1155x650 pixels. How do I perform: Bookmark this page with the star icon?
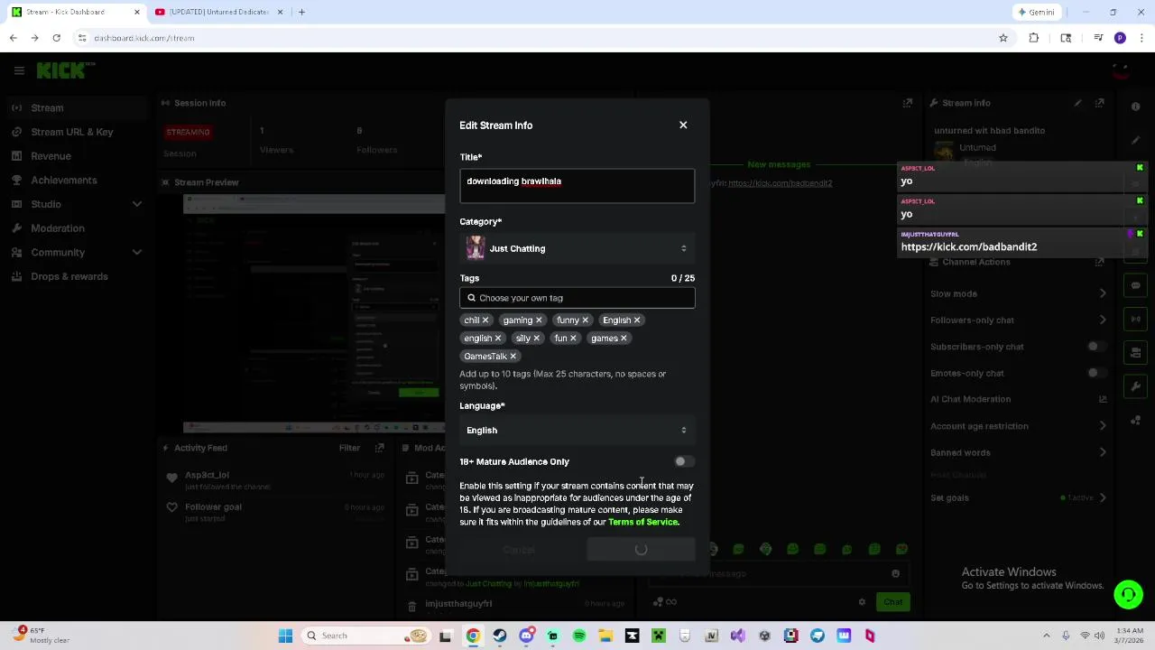1003,38
